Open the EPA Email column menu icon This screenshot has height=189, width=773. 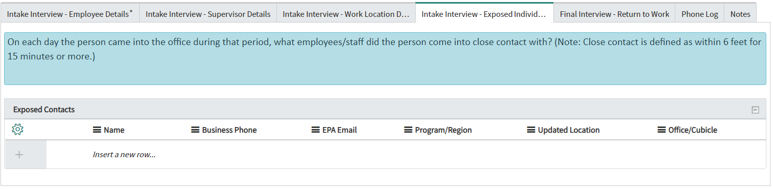[315, 130]
